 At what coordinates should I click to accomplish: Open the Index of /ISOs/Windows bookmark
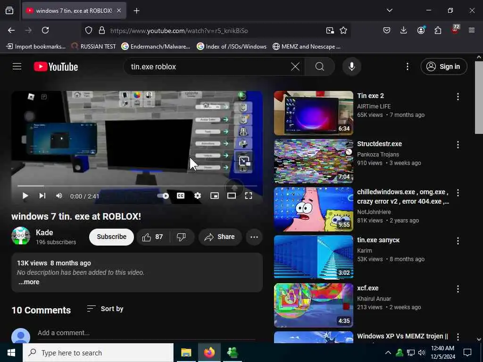[232, 47]
